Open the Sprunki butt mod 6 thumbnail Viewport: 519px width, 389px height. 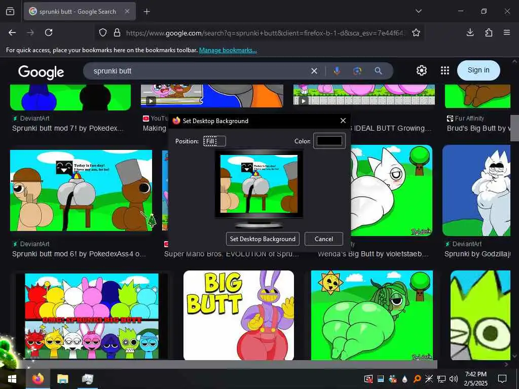81,190
